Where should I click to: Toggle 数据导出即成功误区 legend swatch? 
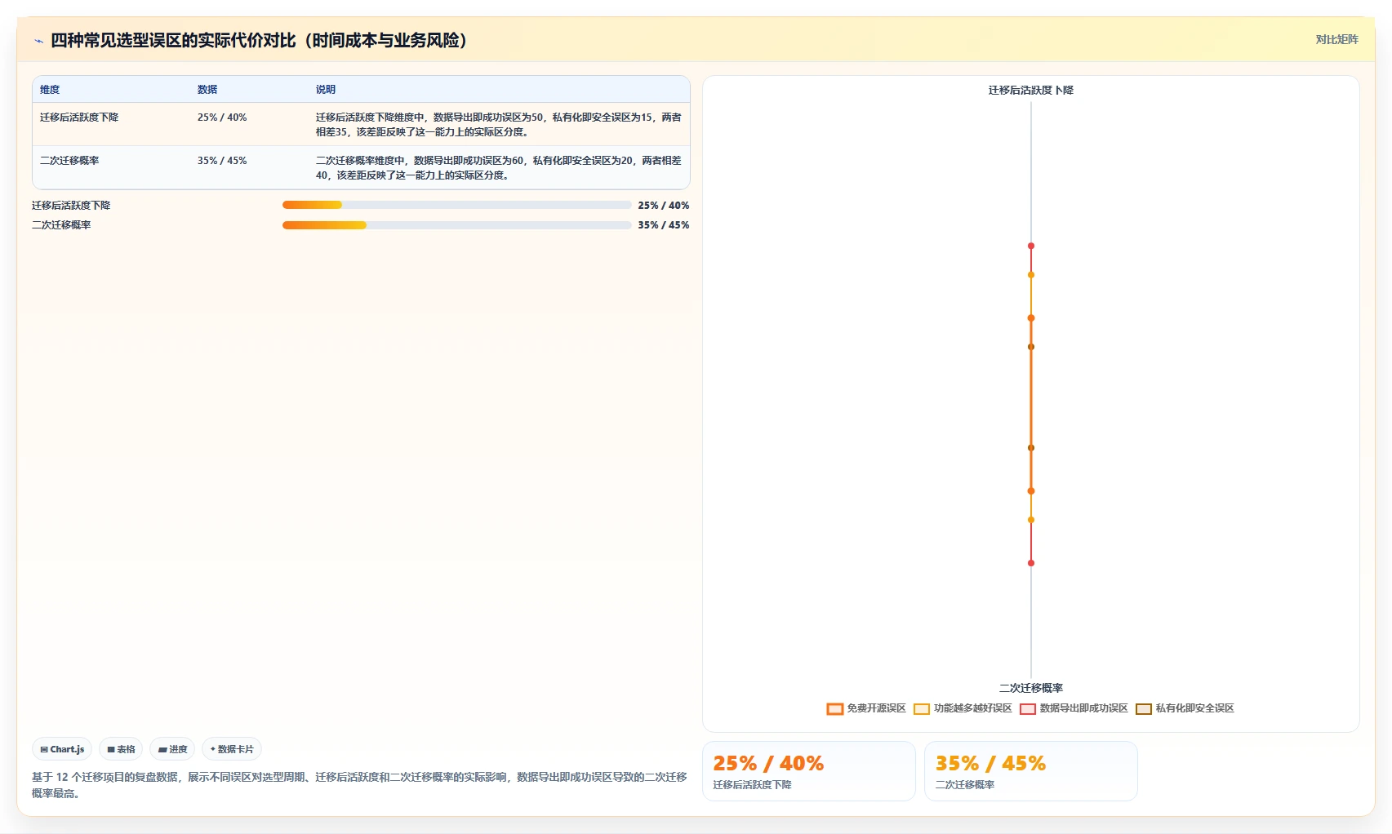pos(1028,708)
